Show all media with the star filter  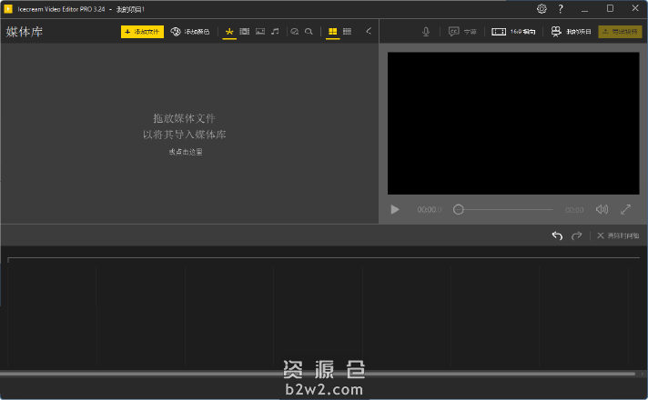(229, 31)
